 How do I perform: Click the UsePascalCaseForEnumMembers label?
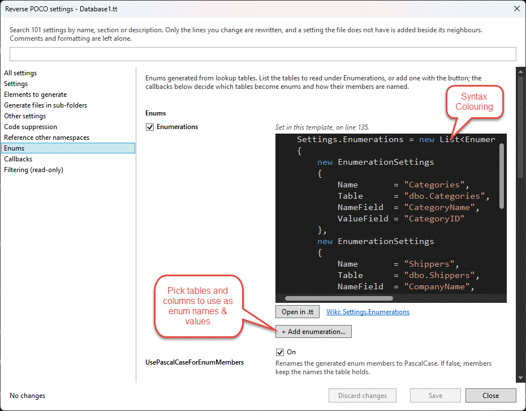tap(195, 362)
